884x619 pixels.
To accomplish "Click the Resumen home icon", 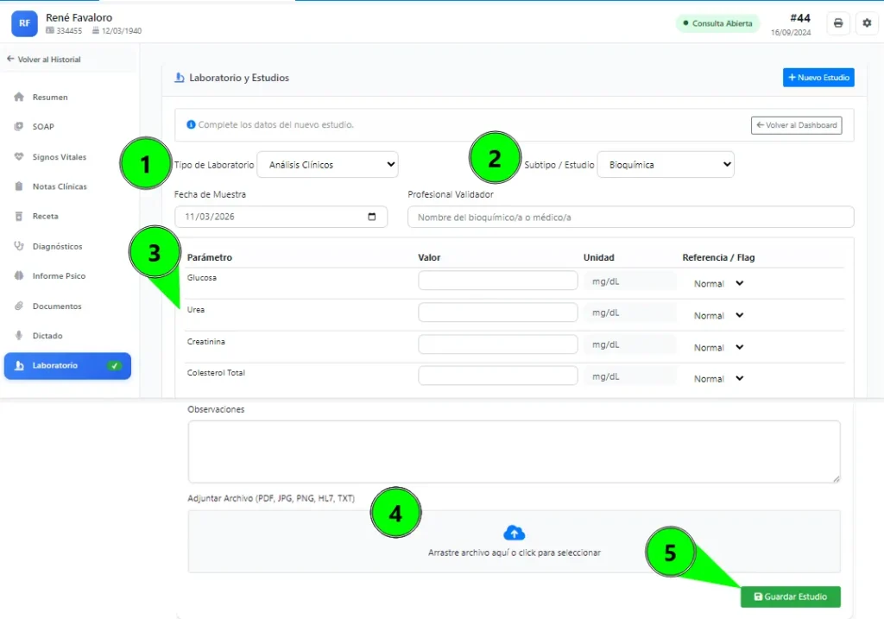I will [19, 97].
